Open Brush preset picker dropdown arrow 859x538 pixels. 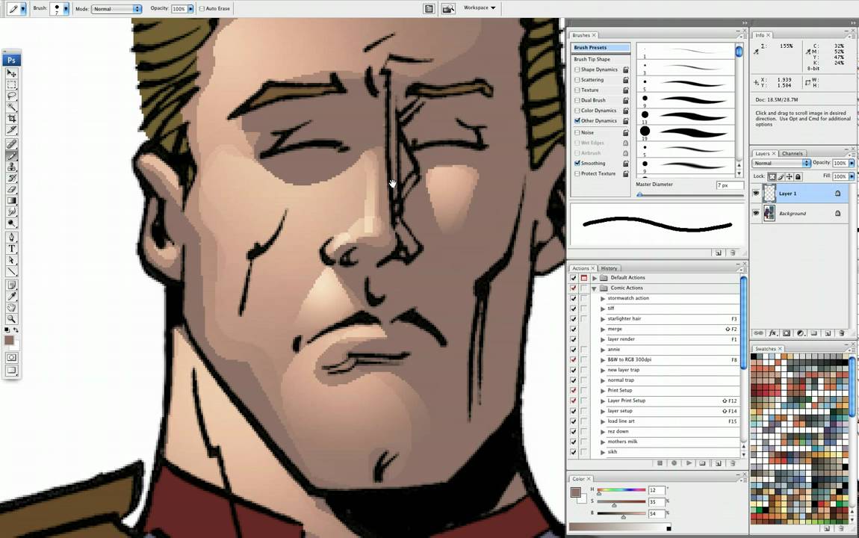point(66,9)
